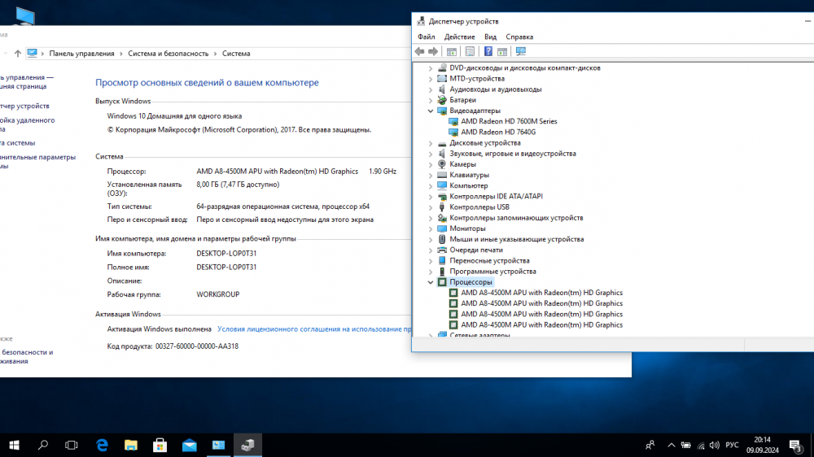Image resolution: width=814 pixels, height=457 pixels.
Task: Click the Клавиатуры keyboard icon
Action: tap(442, 175)
